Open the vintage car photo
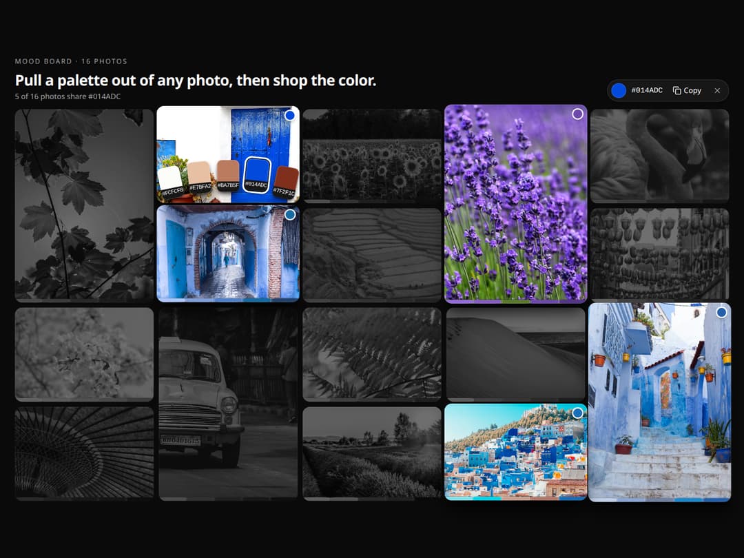This screenshot has width=744, height=558. 228,404
